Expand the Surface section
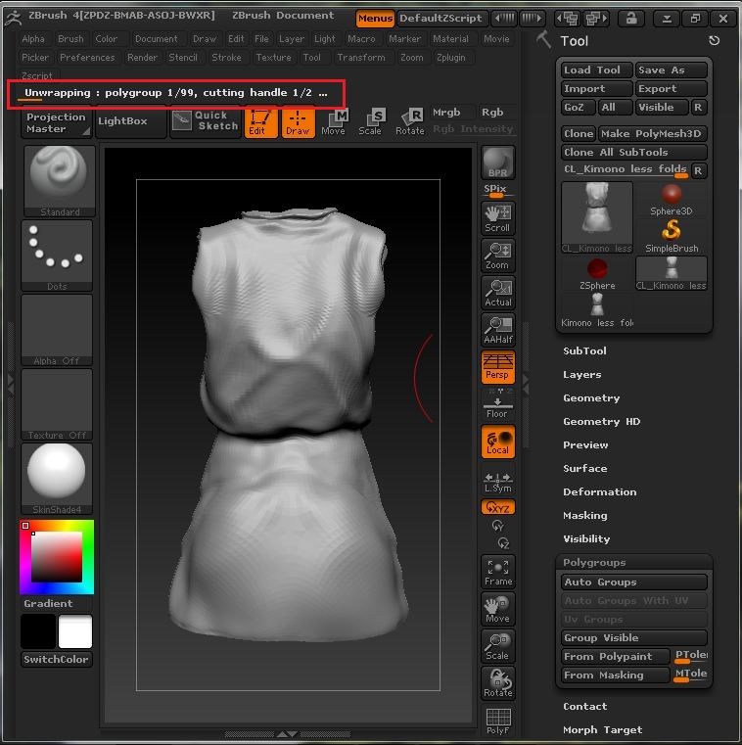Image resolution: width=742 pixels, height=745 pixels. [584, 468]
